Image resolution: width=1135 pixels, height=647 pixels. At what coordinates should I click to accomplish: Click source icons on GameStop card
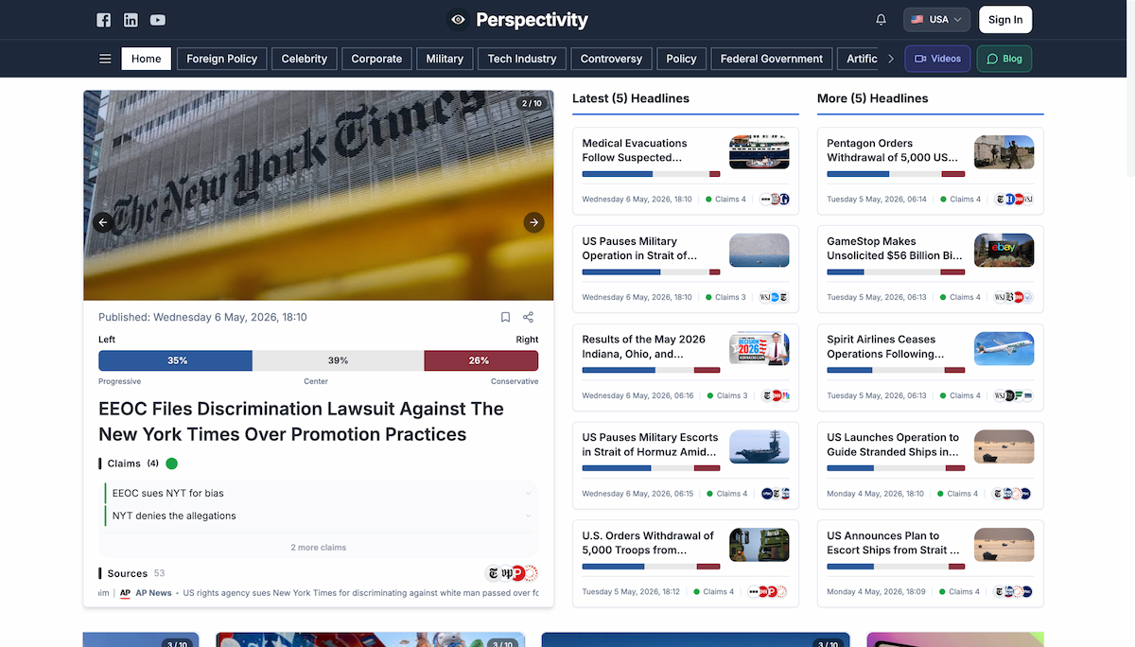pos(1015,297)
